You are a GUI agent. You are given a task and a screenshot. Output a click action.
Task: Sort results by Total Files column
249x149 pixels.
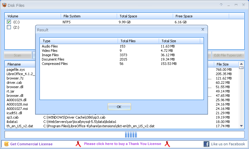pyautogui.click(x=138, y=41)
